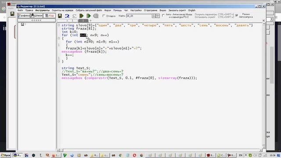Screen dimensions: 281x158
Task: Open the Файл menu
Action: coord(20,11)
